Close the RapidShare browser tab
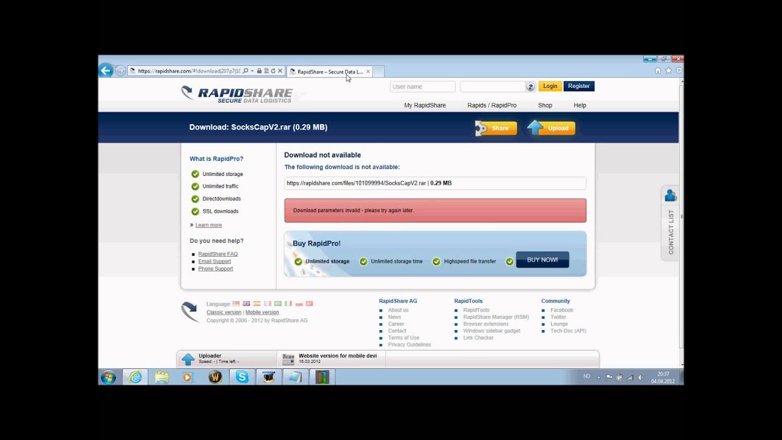Screen dimensions: 782x440 368,71
